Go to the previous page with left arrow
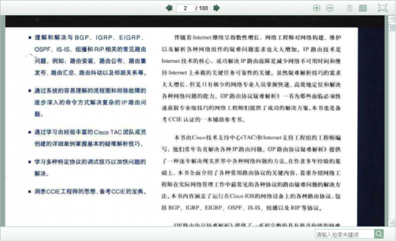 point(169,8)
